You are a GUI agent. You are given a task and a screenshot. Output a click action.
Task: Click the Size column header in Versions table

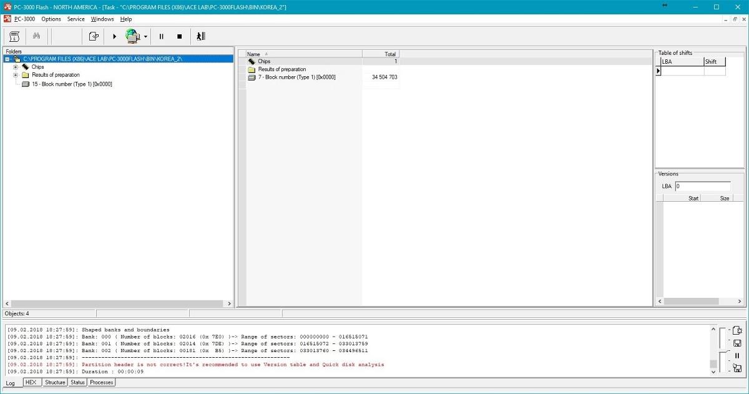[716, 198]
